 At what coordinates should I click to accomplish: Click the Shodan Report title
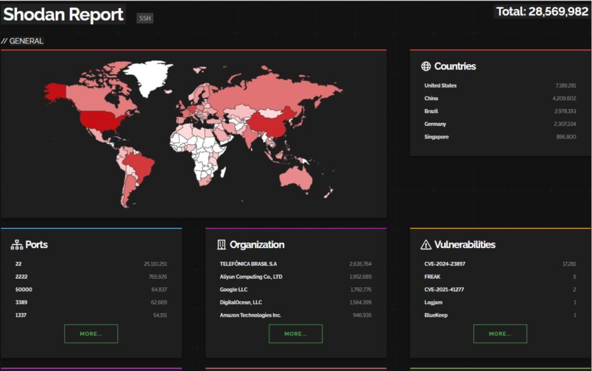click(x=64, y=14)
